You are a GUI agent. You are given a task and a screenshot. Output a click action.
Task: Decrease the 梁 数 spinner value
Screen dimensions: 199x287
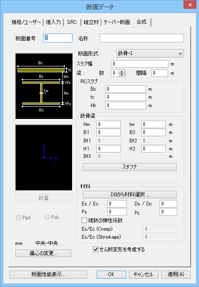(x=122, y=75)
